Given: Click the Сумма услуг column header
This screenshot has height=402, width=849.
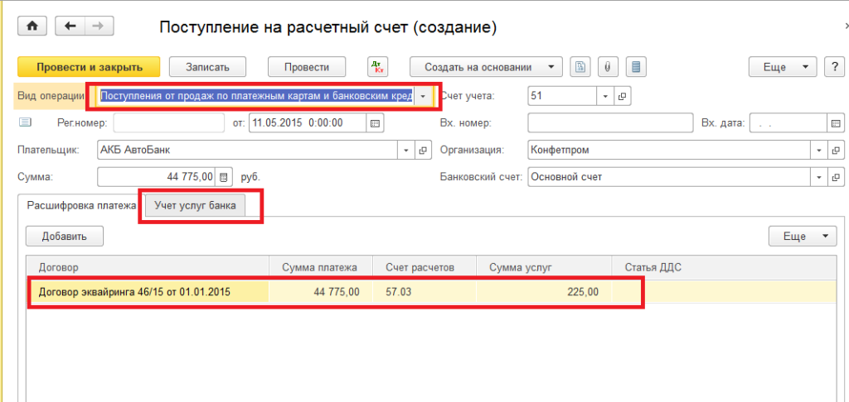Looking at the screenshot, I should click(544, 267).
